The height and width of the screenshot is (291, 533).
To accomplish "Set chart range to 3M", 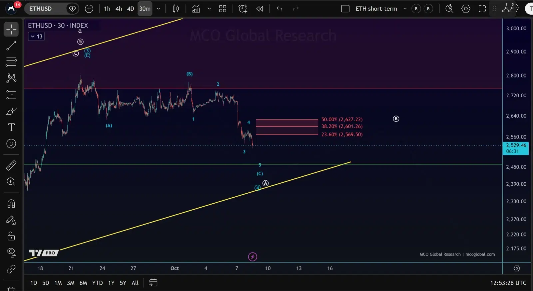I will coord(71,283).
